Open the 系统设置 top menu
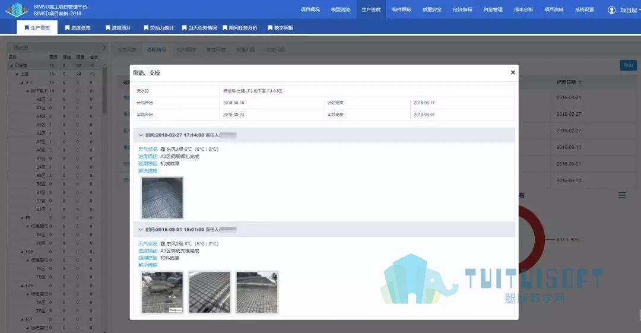The image size is (641, 333). (x=584, y=9)
